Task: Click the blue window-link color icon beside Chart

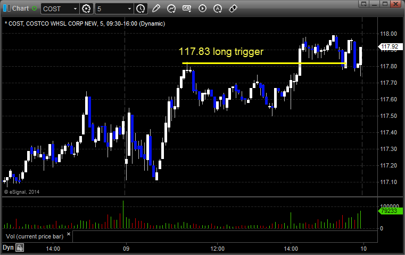Action: (7, 9)
